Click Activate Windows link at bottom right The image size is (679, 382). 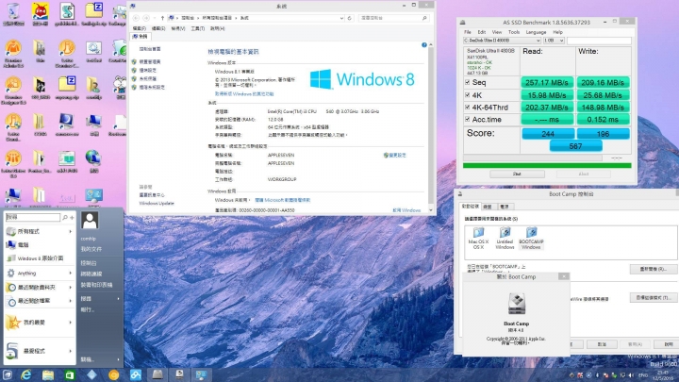(x=406, y=210)
